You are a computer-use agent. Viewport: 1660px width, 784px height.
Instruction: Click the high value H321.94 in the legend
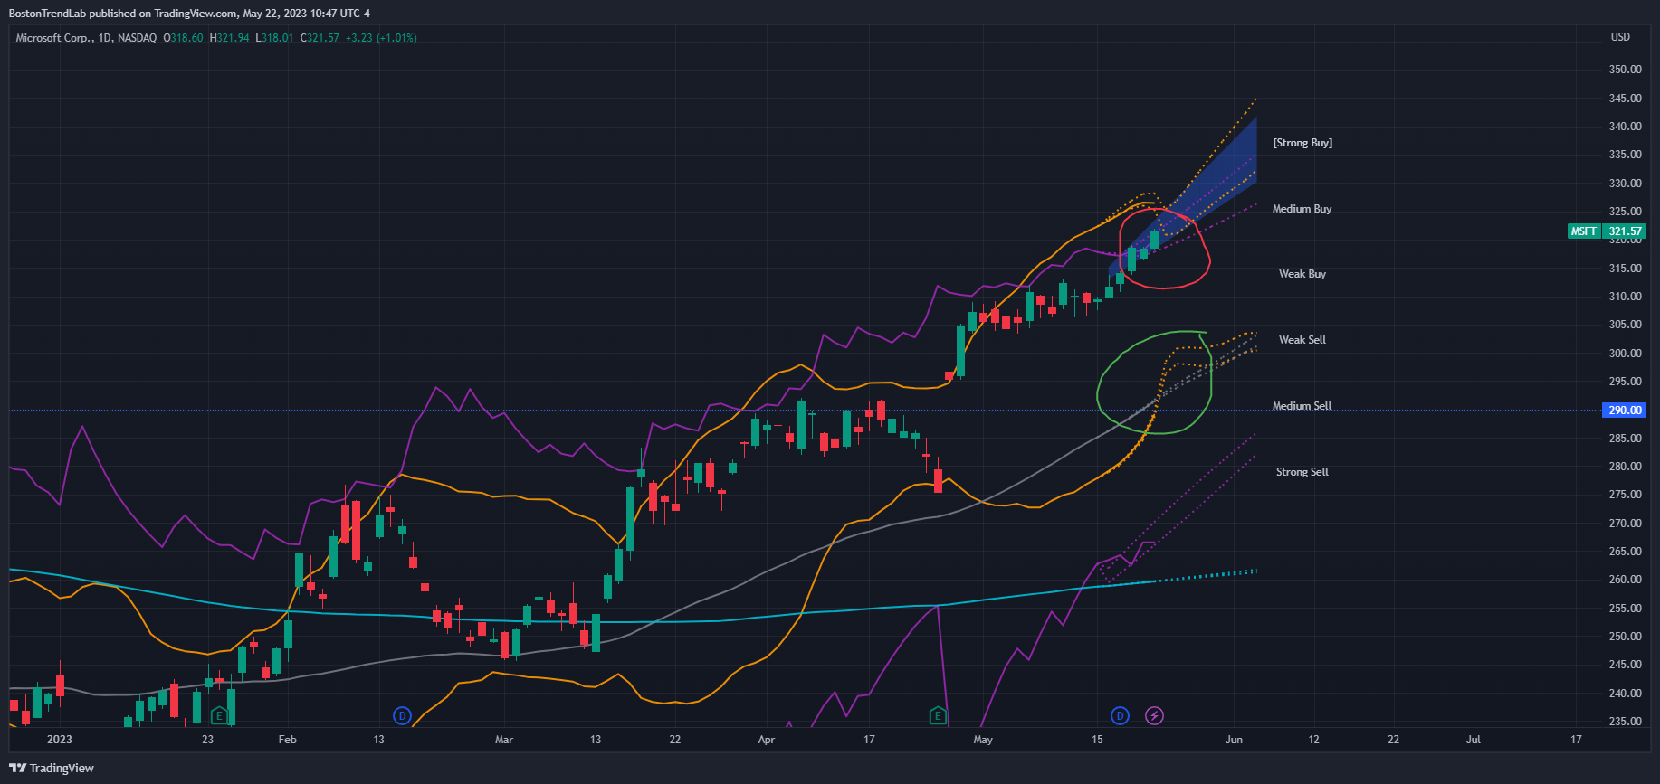click(229, 38)
